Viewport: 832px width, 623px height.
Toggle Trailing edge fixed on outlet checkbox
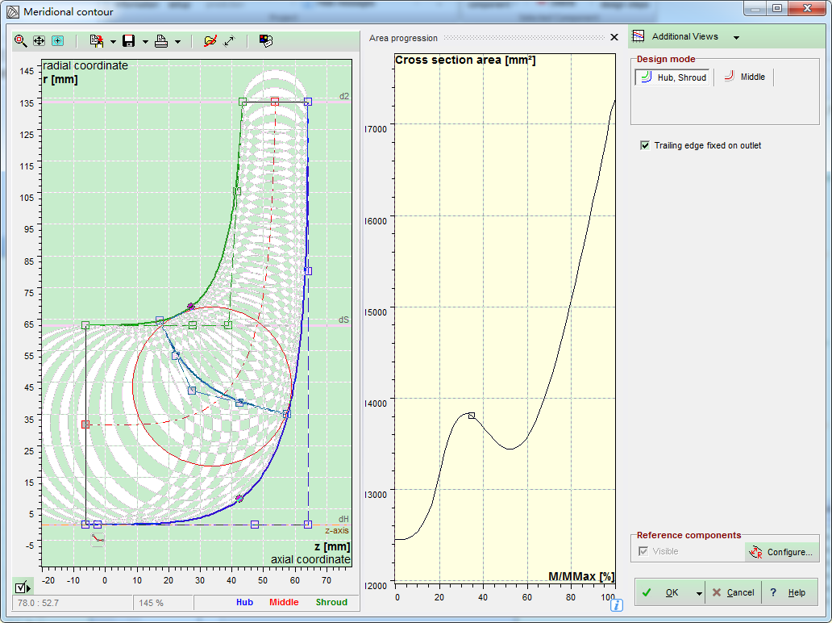point(645,145)
